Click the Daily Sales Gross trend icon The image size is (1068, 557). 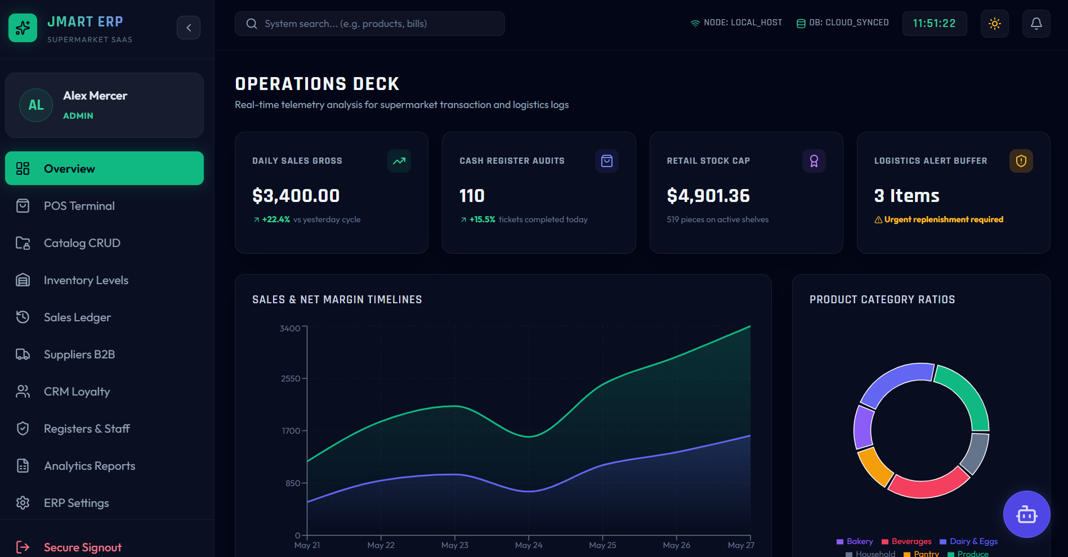tap(399, 161)
